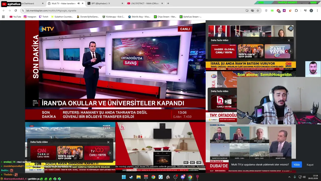Screen dimensions: 321x181
Task: Open the Chips Stream bookmark
Action: click(x=165, y=17)
